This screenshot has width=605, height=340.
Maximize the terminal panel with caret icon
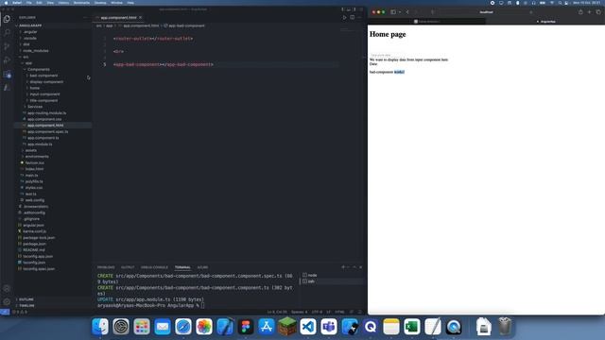tap(354, 267)
